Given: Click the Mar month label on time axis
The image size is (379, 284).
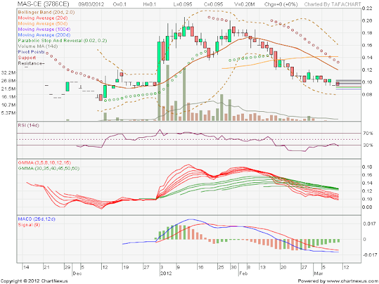Looking at the screenshot, I should point(319,273).
